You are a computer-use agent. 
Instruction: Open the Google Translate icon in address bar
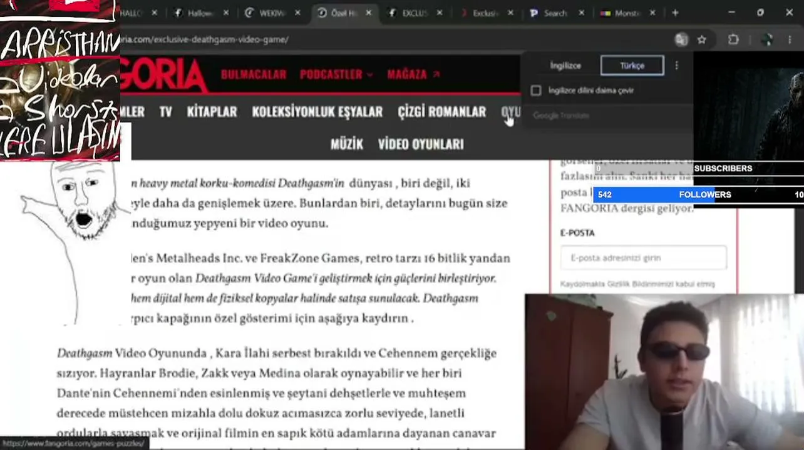[x=681, y=39]
